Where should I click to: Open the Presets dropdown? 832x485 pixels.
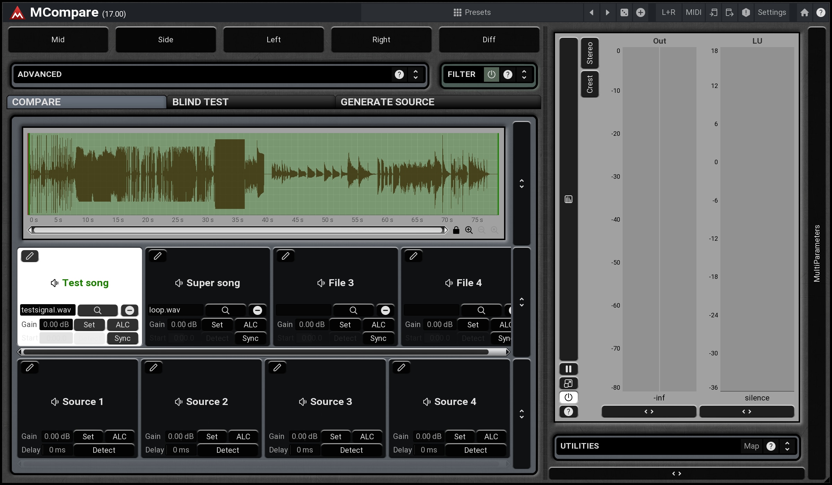pos(472,12)
